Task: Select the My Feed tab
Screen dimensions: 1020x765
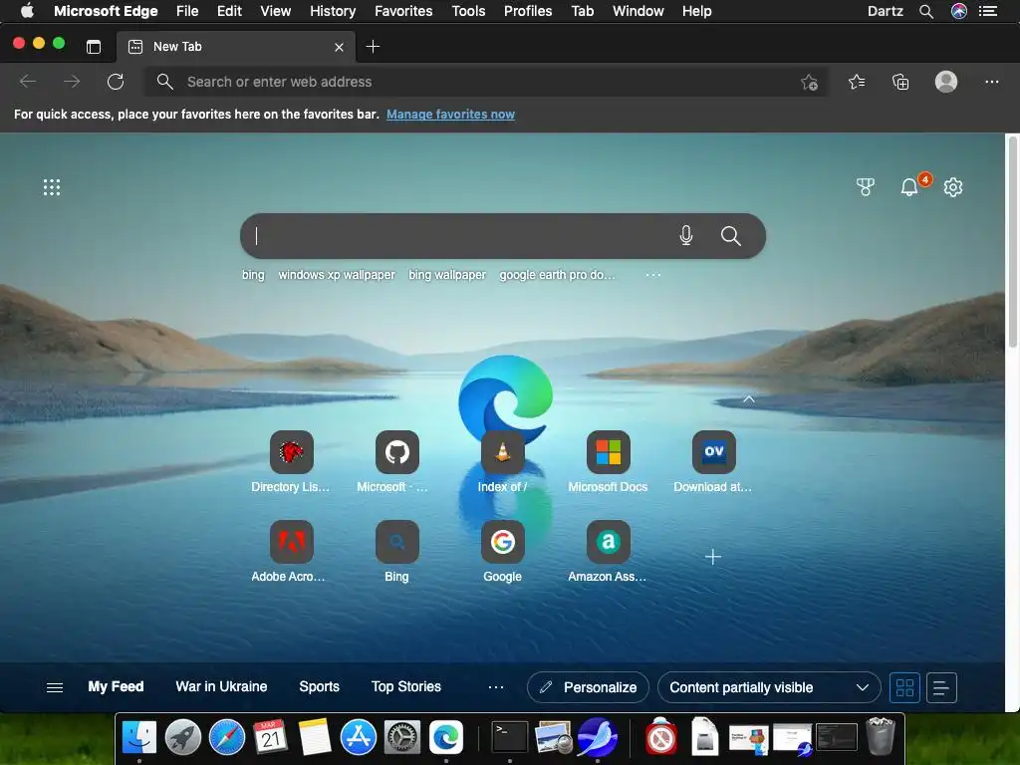Action: pyautogui.click(x=116, y=687)
